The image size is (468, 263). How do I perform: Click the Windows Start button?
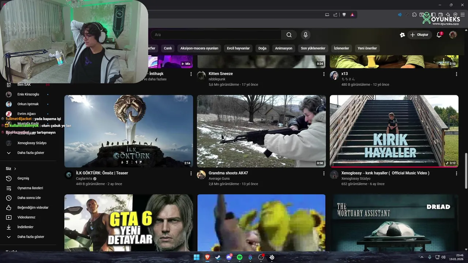[196, 257]
